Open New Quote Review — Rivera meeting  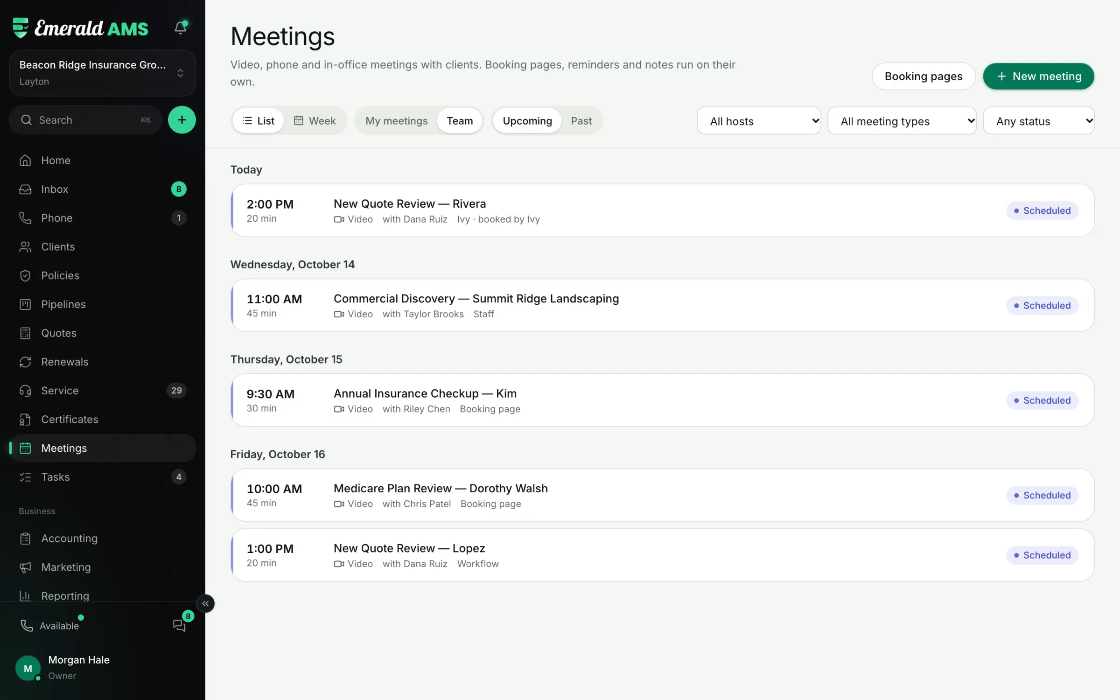[663, 210]
